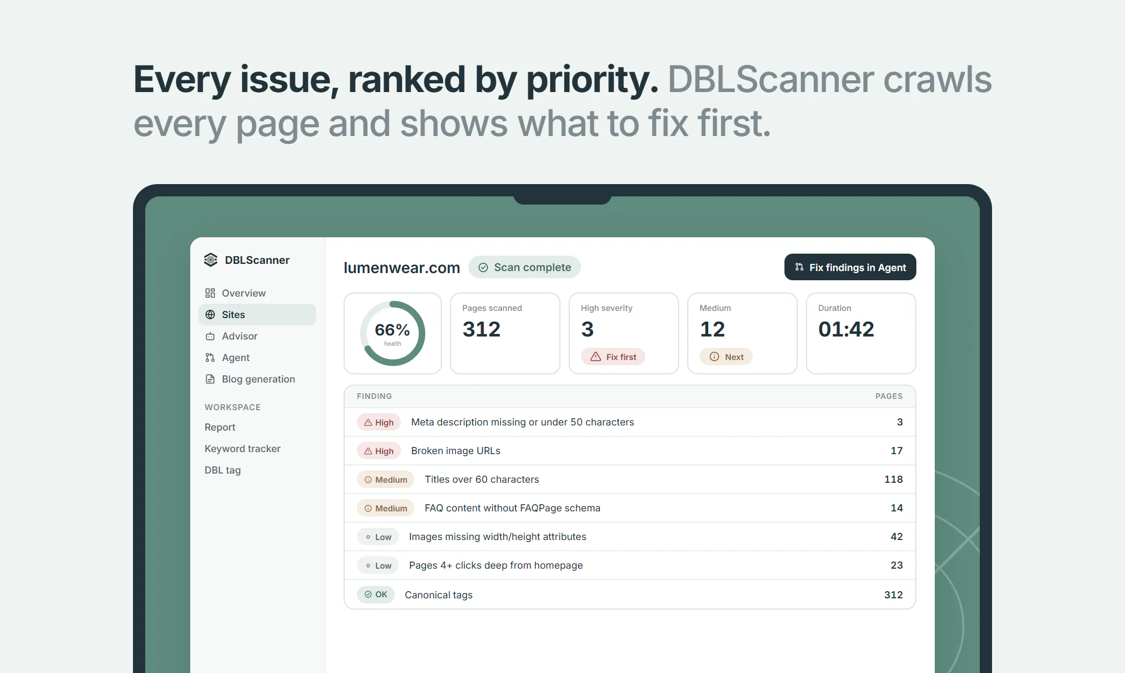Click the High badge on Broken image URLs row
This screenshot has height=673, width=1125.
pyautogui.click(x=379, y=451)
